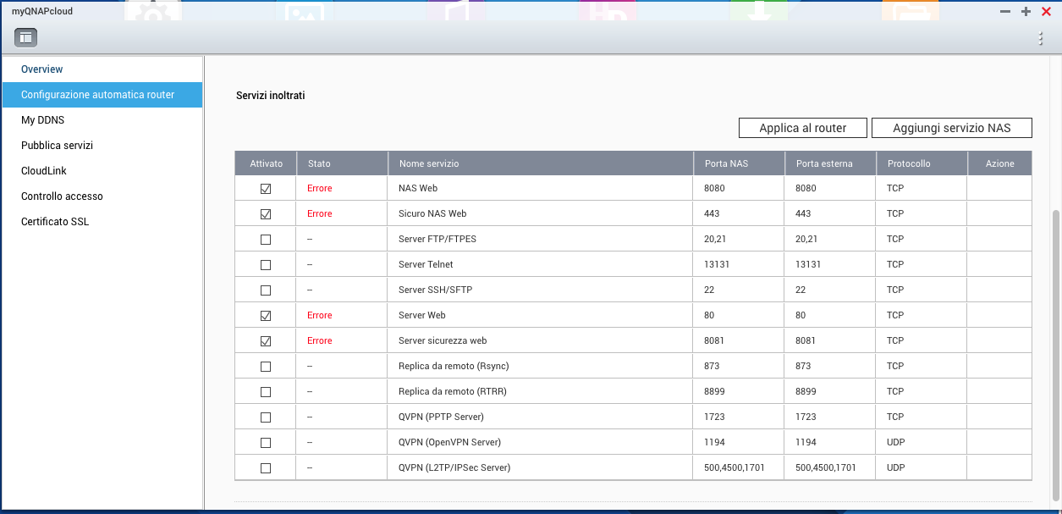
Task: Enable the Server SSH/SFTP checkbox
Action: (x=266, y=290)
